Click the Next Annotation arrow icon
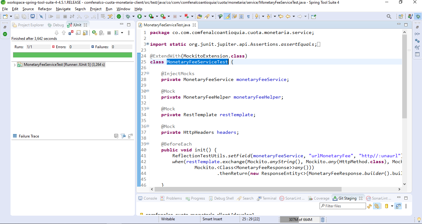The width and height of the screenshot is (422, 224). [x=257, y=16]
